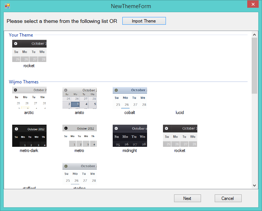The image size is (262, 211).
Task: Click the midnight theme label
Action: [x=129, y=151]
